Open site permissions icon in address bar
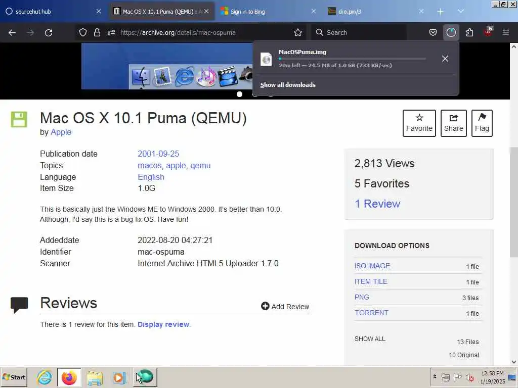 (111, 32)
